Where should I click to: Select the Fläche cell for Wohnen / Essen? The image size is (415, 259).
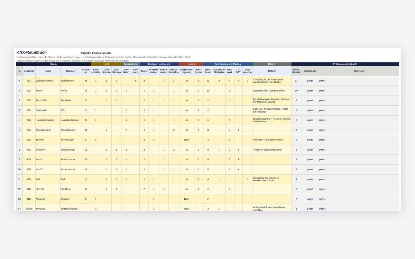pyautogui.click(x=86, y=81)
